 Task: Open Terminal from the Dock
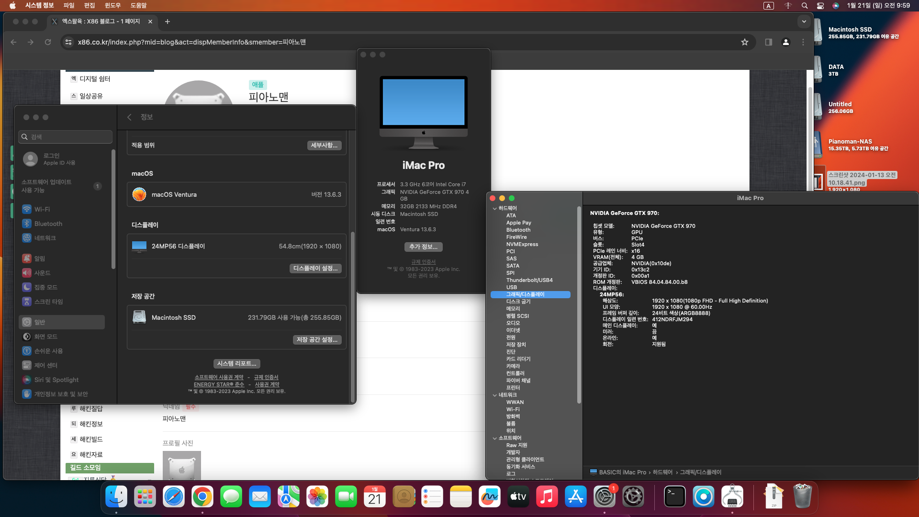tap(675, 497)
